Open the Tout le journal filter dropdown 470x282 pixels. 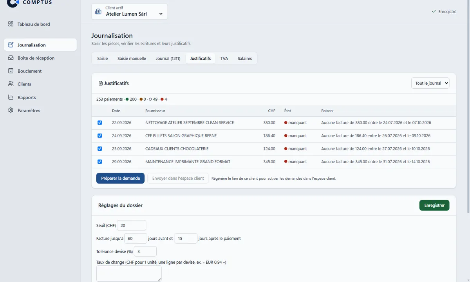click(430, 83)
